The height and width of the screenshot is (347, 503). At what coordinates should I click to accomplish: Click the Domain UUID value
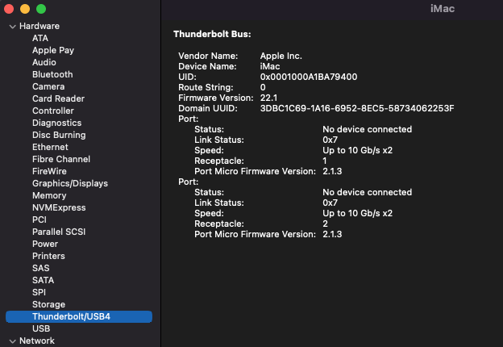tap(357, 108)
